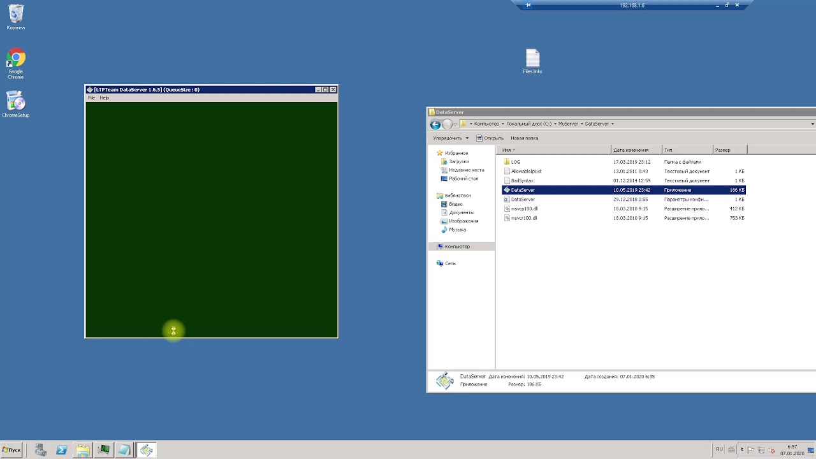Sort files by the Тип column
The width and height of the screenshot is (816, 459).
[688, 150]
